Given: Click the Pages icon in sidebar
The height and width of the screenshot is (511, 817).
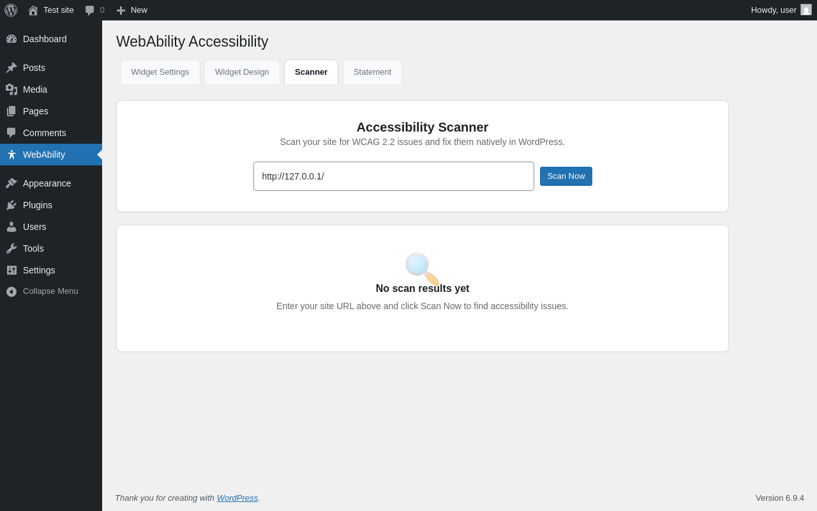Looking at the screenshot, I should coord(11,111).
